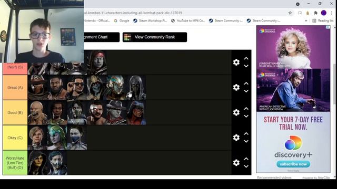The image size is (337, 189).
Task: Open the browser Extensions puzzle icon
Action: tap(315, 13)
